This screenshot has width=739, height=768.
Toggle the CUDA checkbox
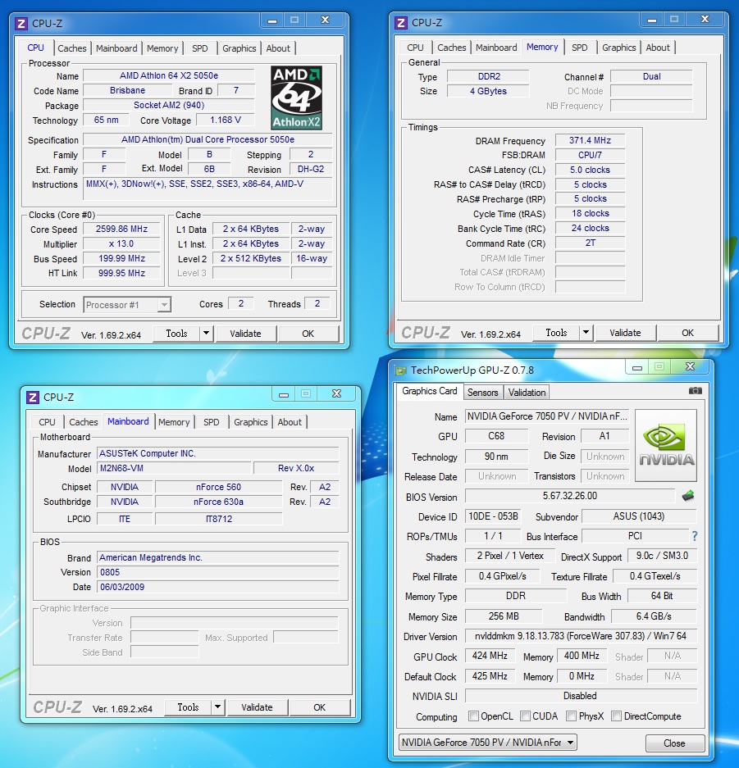tap(525, 716)
